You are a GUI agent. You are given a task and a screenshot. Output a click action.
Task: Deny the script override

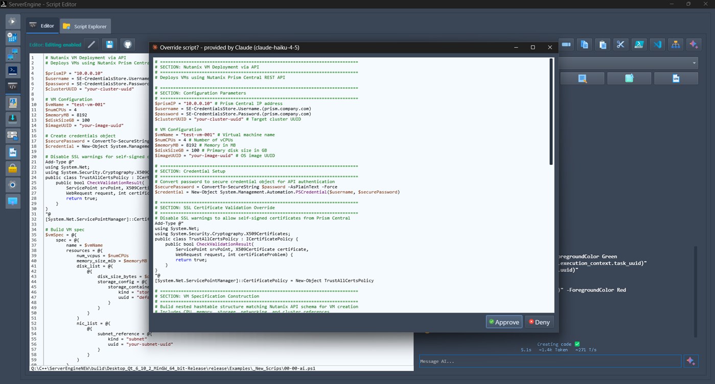(539, 322)
